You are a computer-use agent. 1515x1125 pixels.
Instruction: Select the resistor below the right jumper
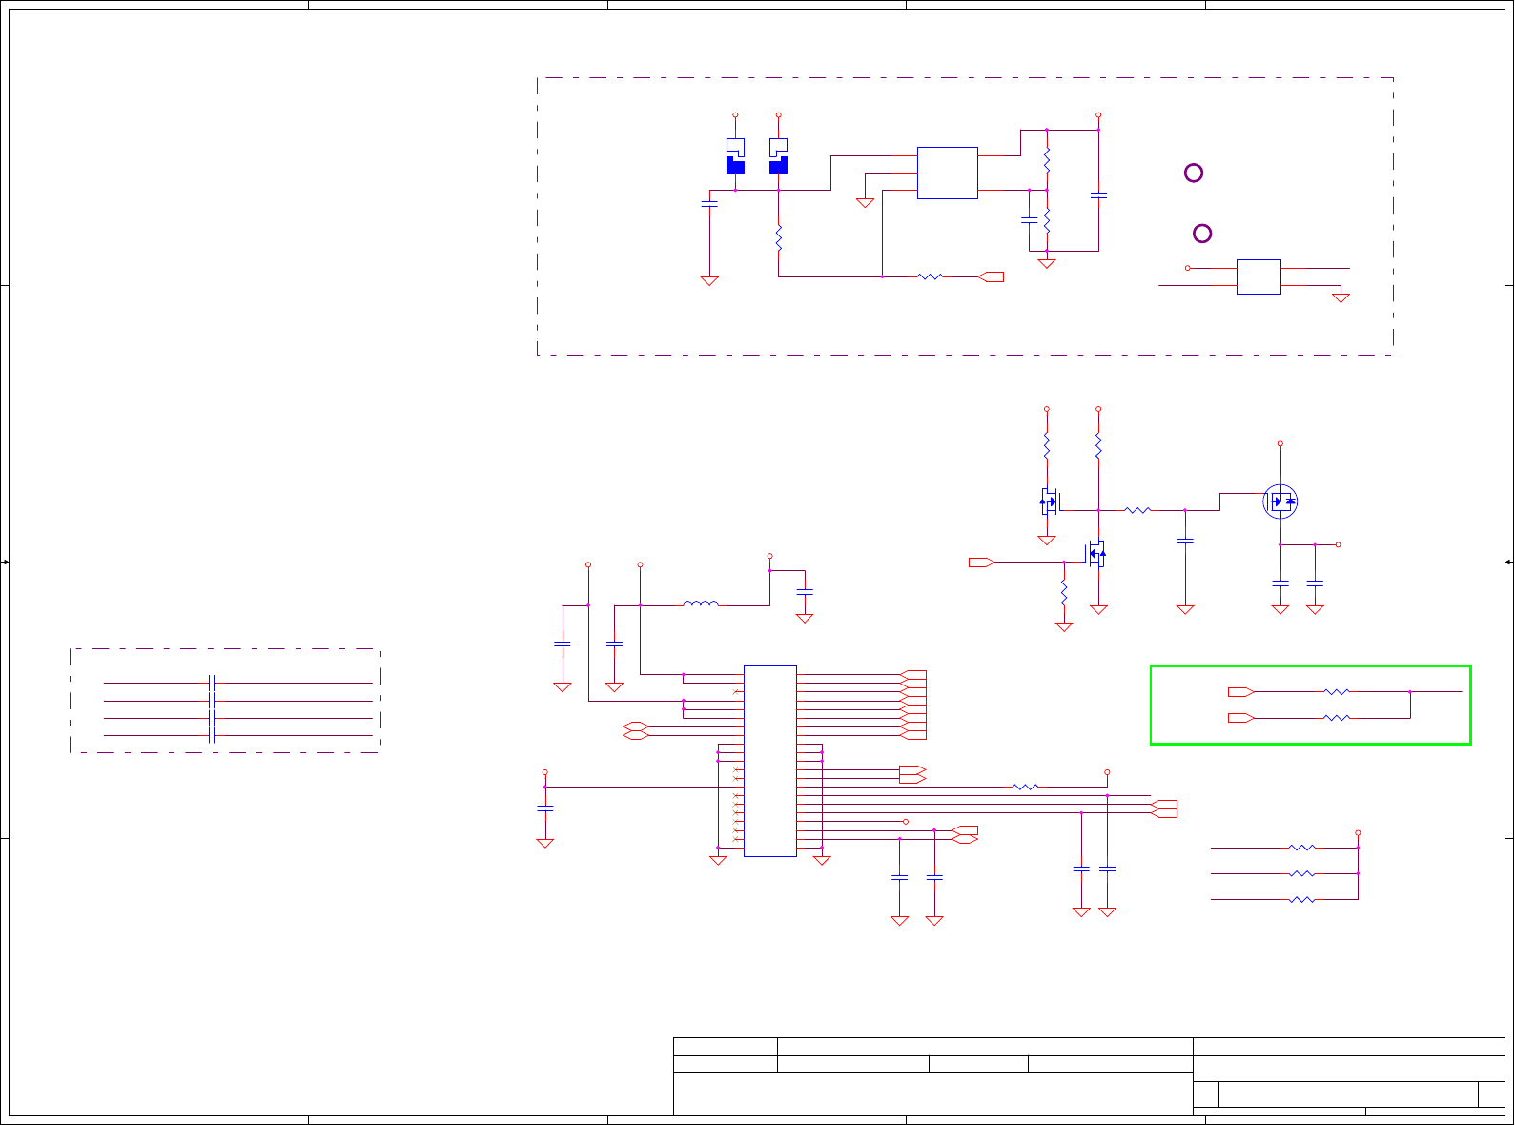pos(779,237)
